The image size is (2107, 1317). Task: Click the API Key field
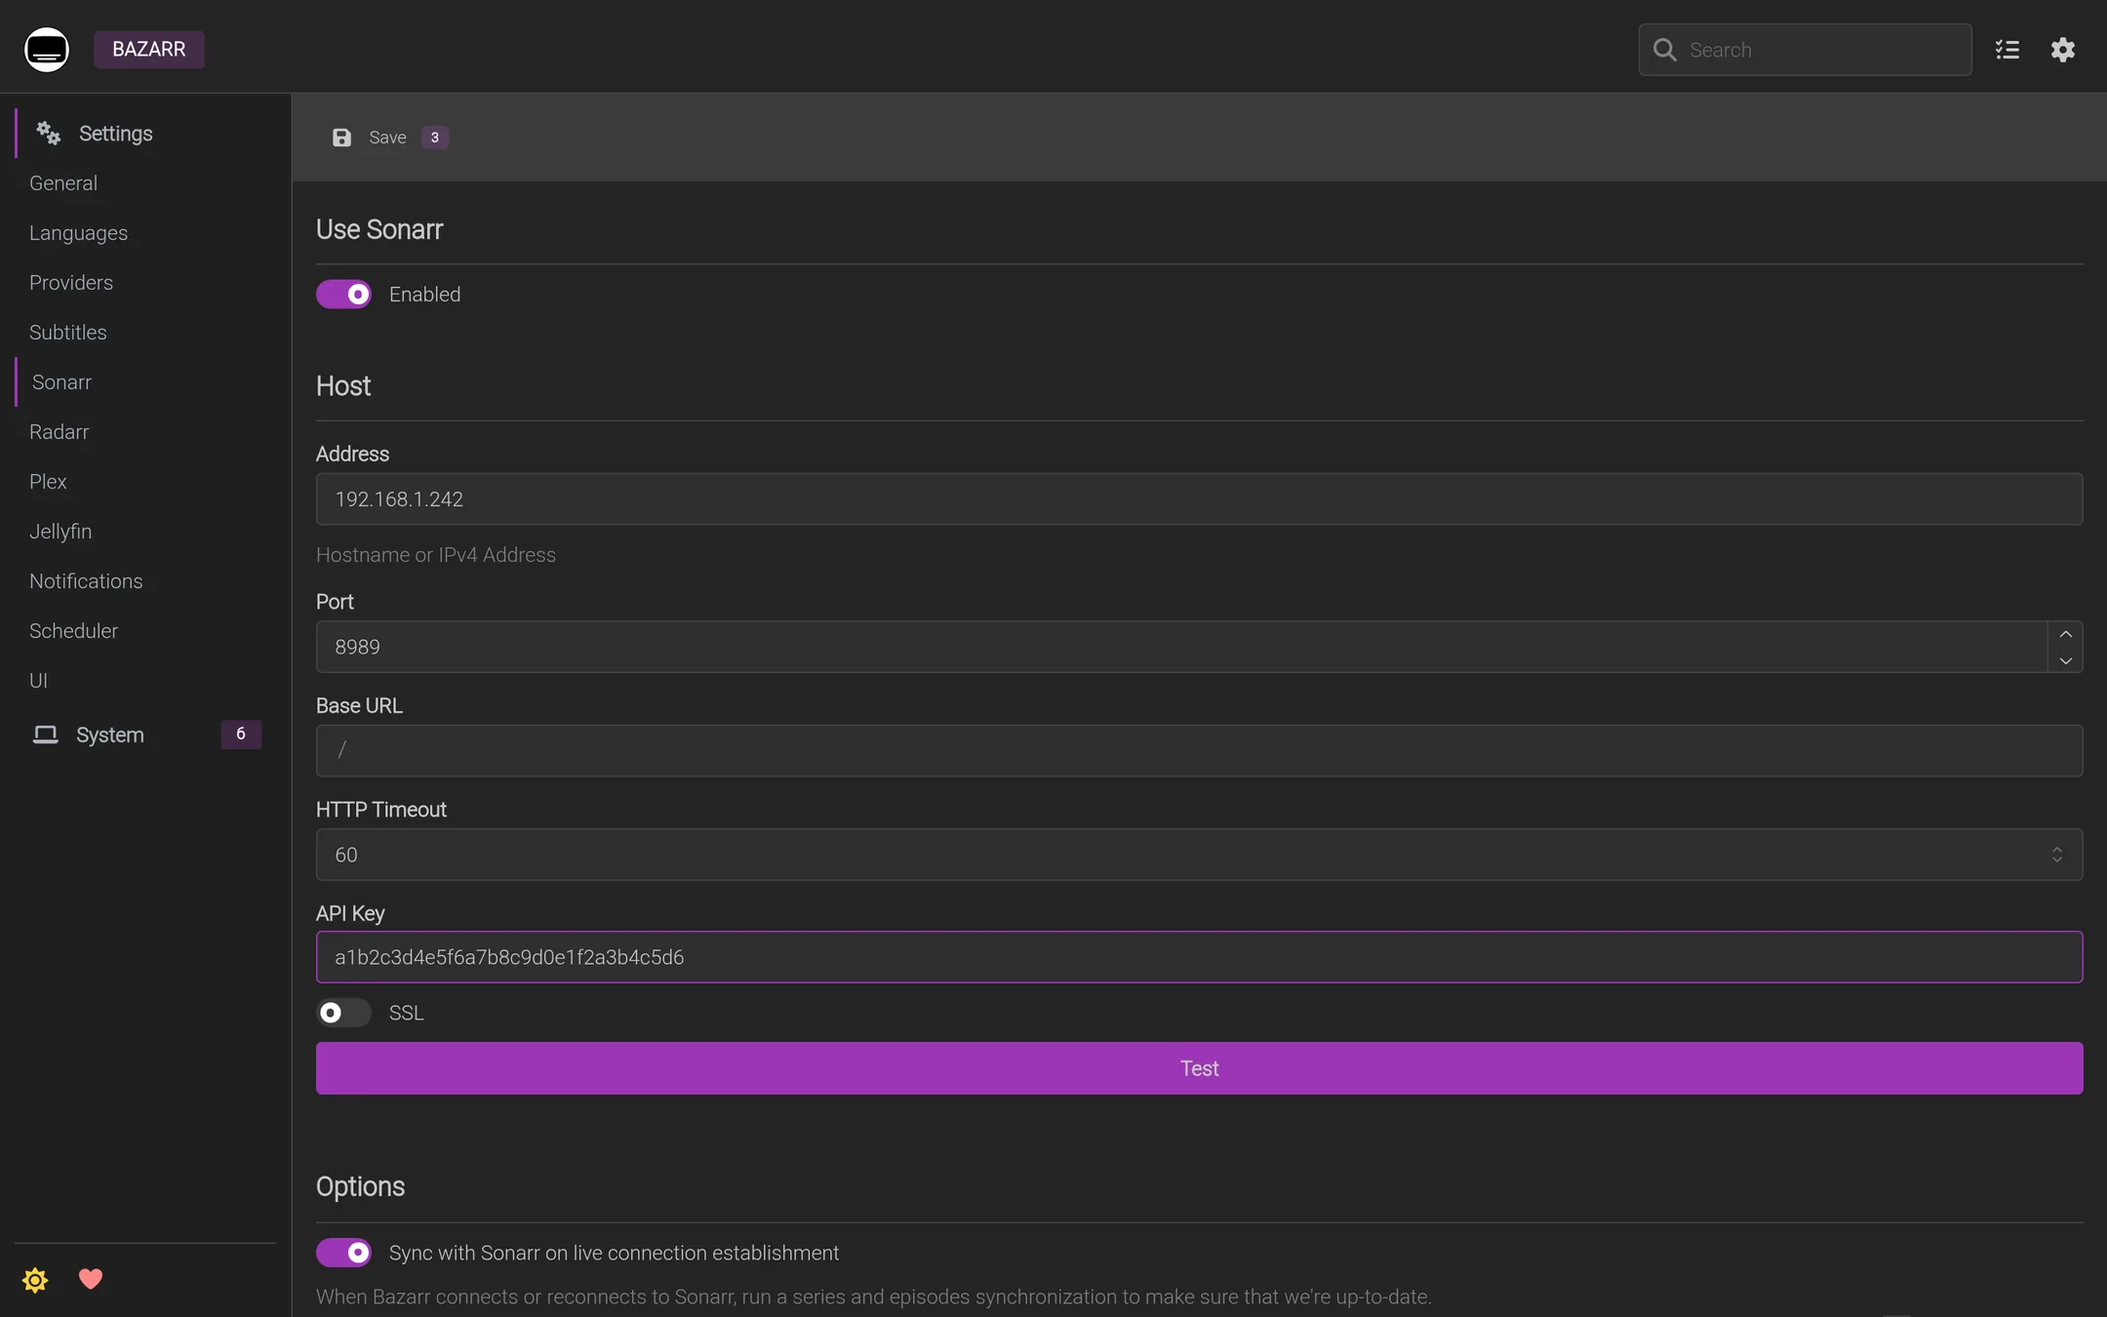pyautogui.click(x=1199, y=957)
